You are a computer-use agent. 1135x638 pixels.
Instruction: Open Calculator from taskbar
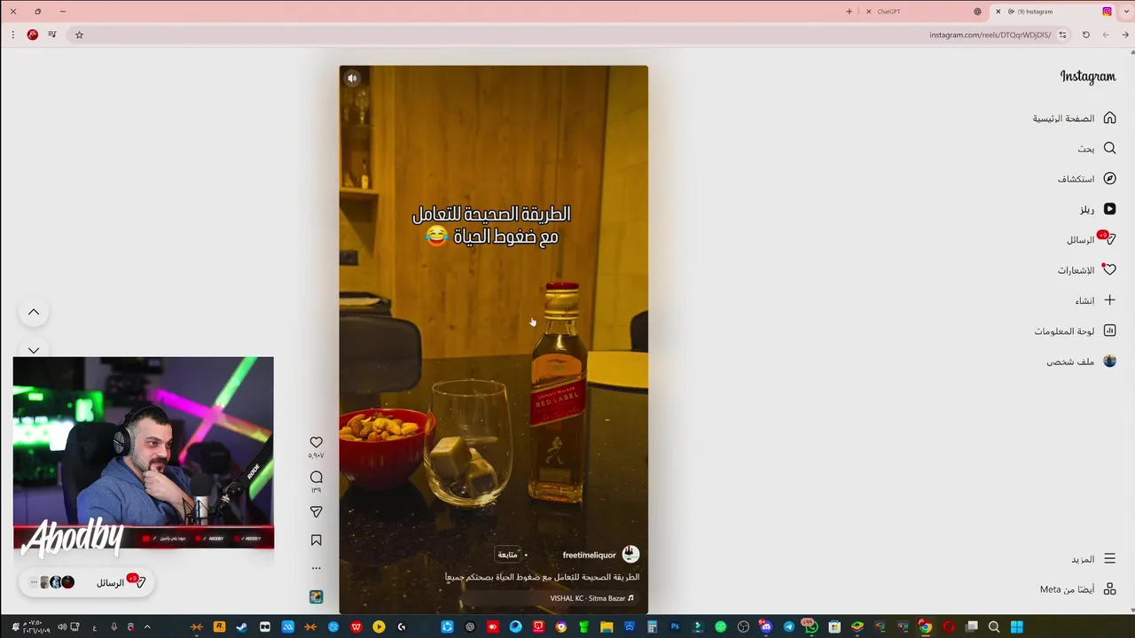652,627
